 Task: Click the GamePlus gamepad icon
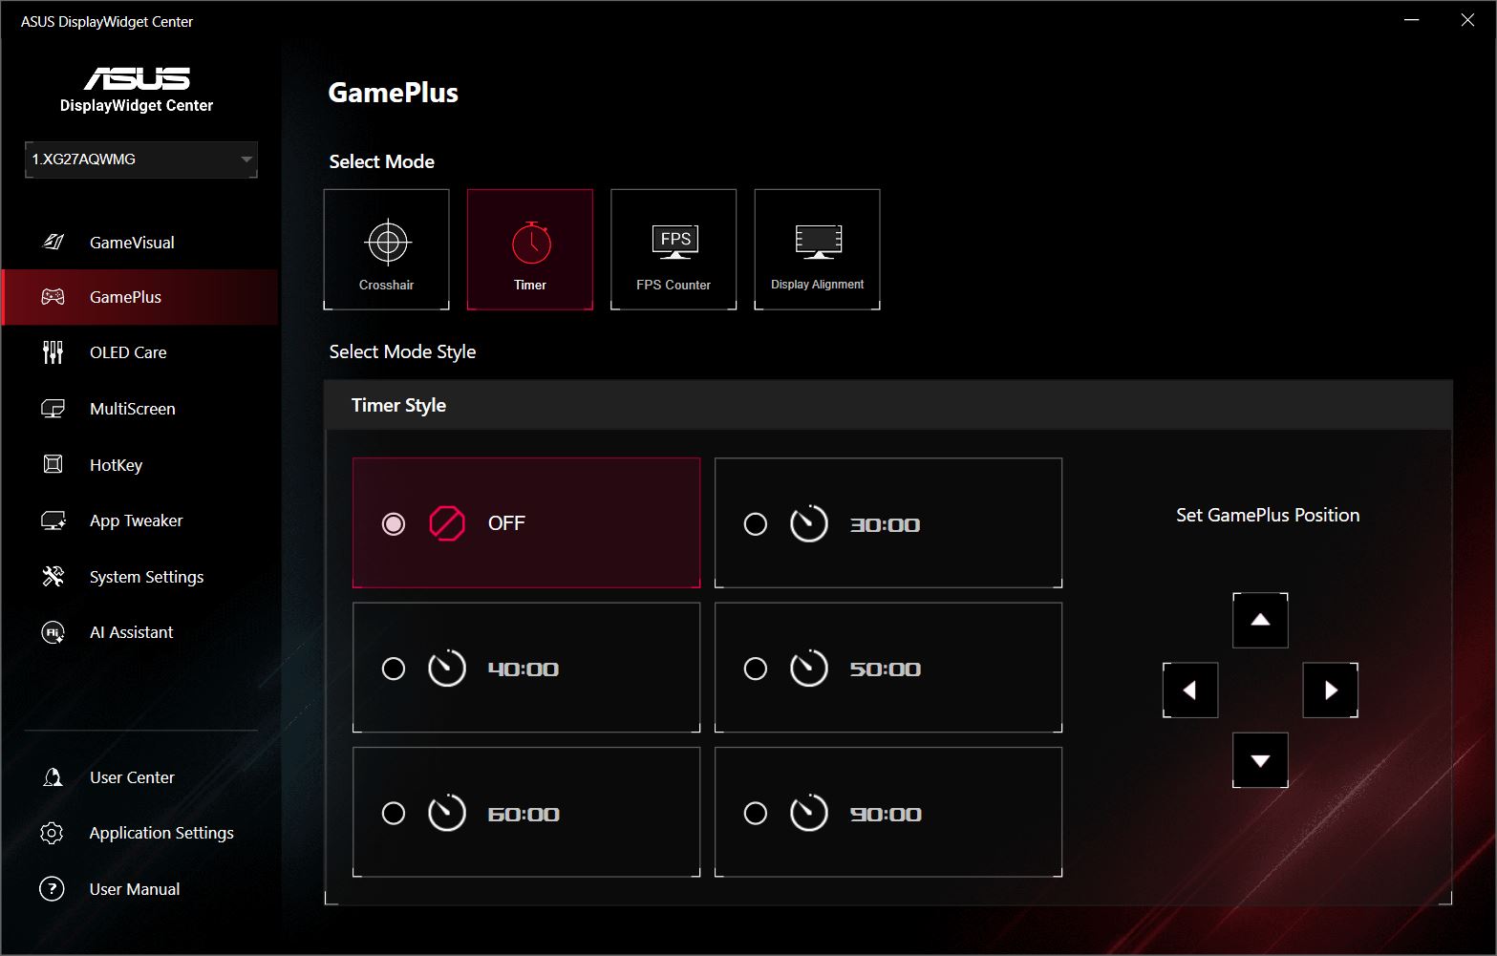click(x=53, y=297)
